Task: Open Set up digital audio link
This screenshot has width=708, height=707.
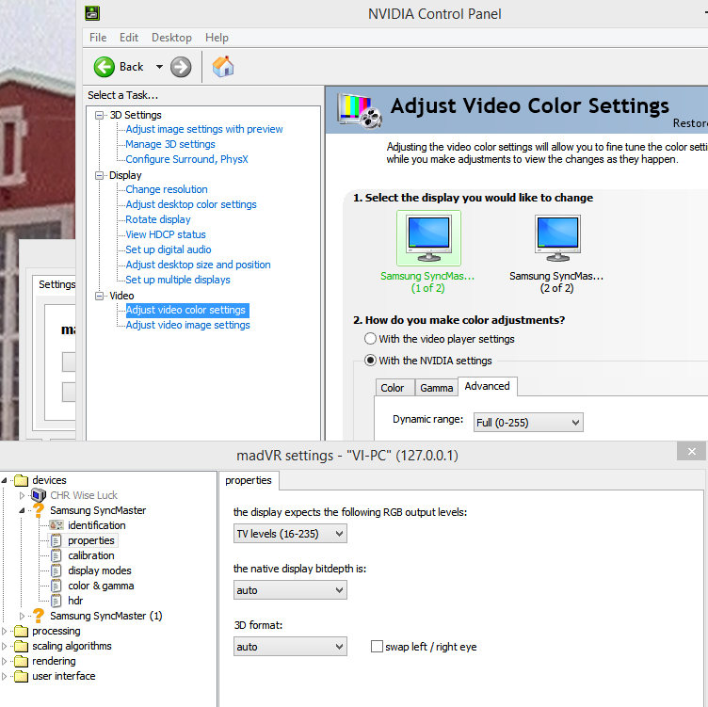Action: click(169, 249)
